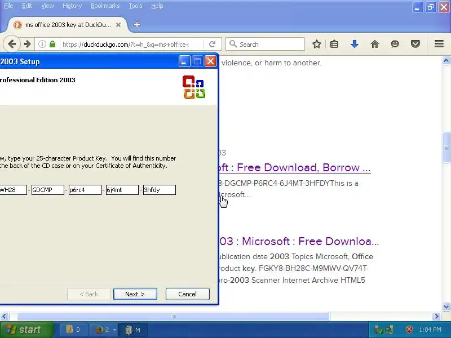451x338 pixels.
Task: Open the Firefox taskbar group
Action: tap(105, 330)
